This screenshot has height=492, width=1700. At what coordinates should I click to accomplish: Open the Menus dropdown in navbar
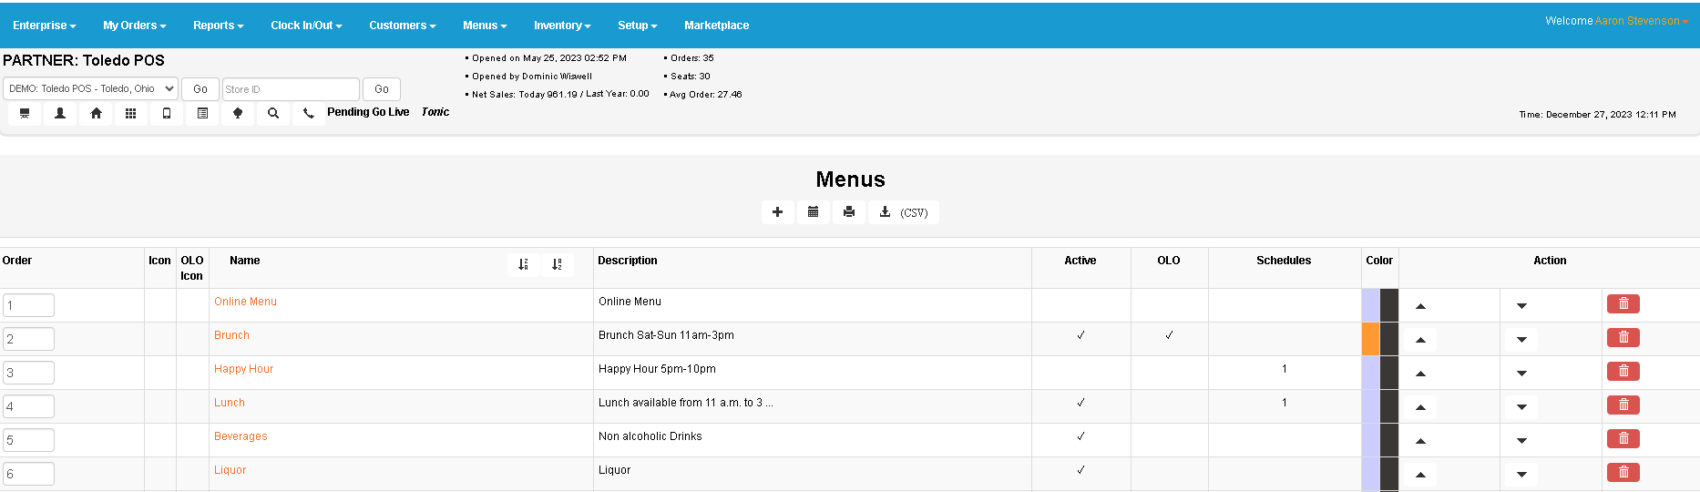[485, 26]
